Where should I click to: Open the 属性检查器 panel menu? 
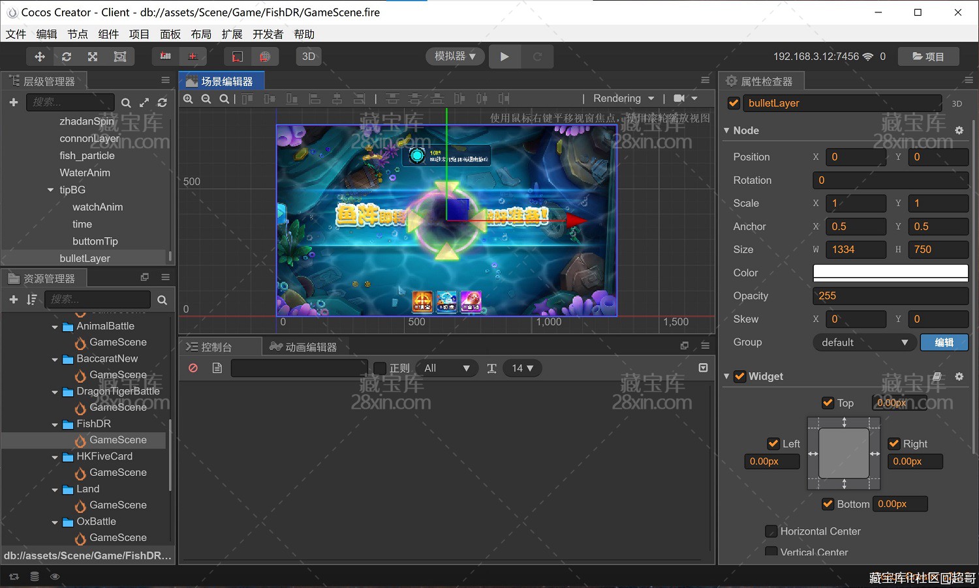coord(968,80)
